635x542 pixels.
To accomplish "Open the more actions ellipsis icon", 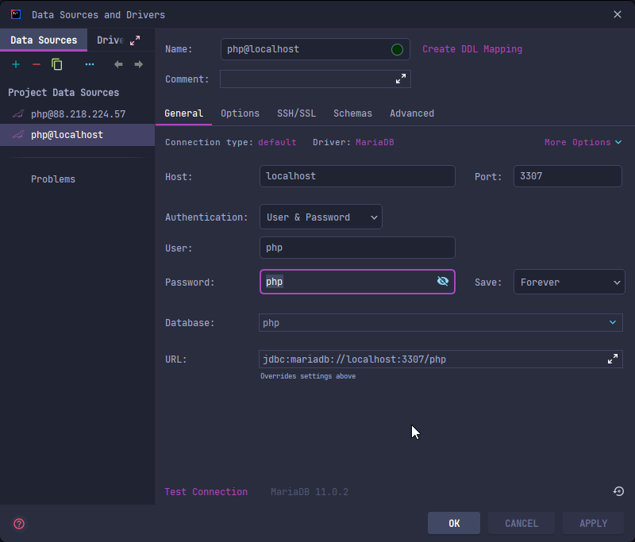I will [x=90, y=64].
